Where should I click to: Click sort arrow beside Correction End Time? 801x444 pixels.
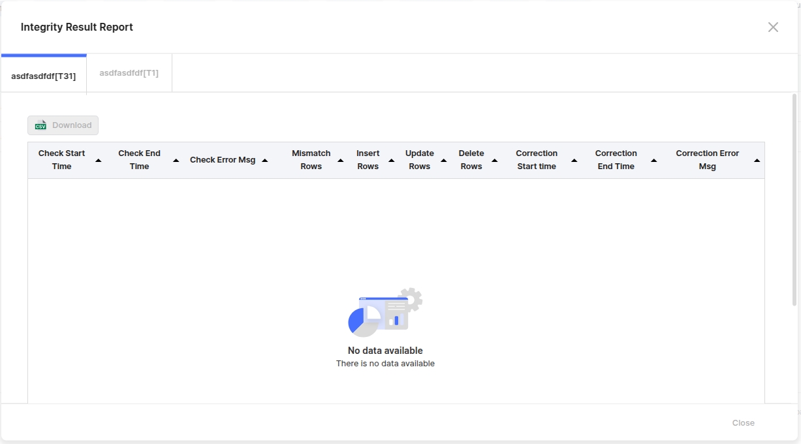click(x=653, y=160)
